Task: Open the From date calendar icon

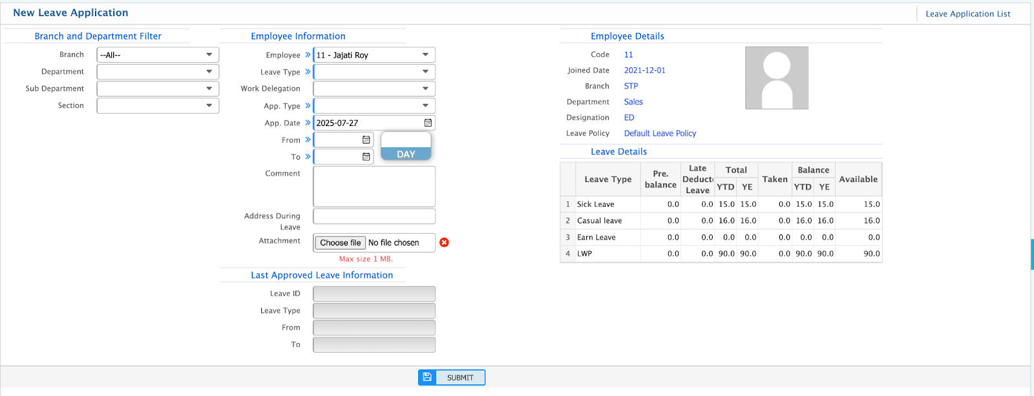Action: click(x=366, y=140)
